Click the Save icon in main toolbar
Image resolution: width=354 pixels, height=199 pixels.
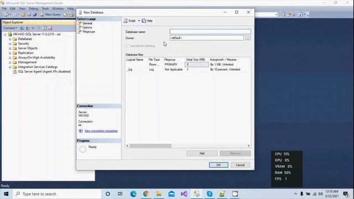click(x=29, y=15)
